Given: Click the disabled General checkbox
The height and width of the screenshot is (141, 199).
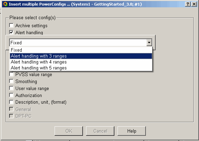Looking at the screenshot, I should (11, 109).
